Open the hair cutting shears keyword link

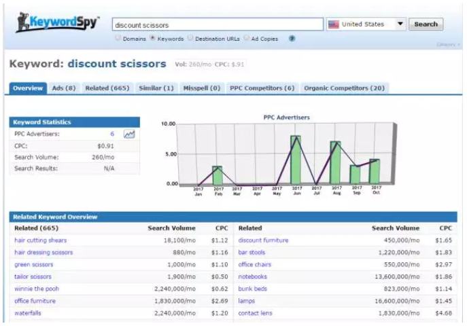(41, 240)
